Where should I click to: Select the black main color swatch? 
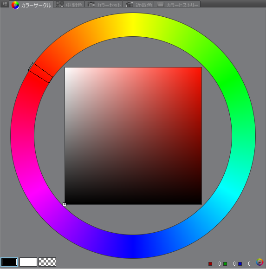pyautogui.click(x=9, y=262)
